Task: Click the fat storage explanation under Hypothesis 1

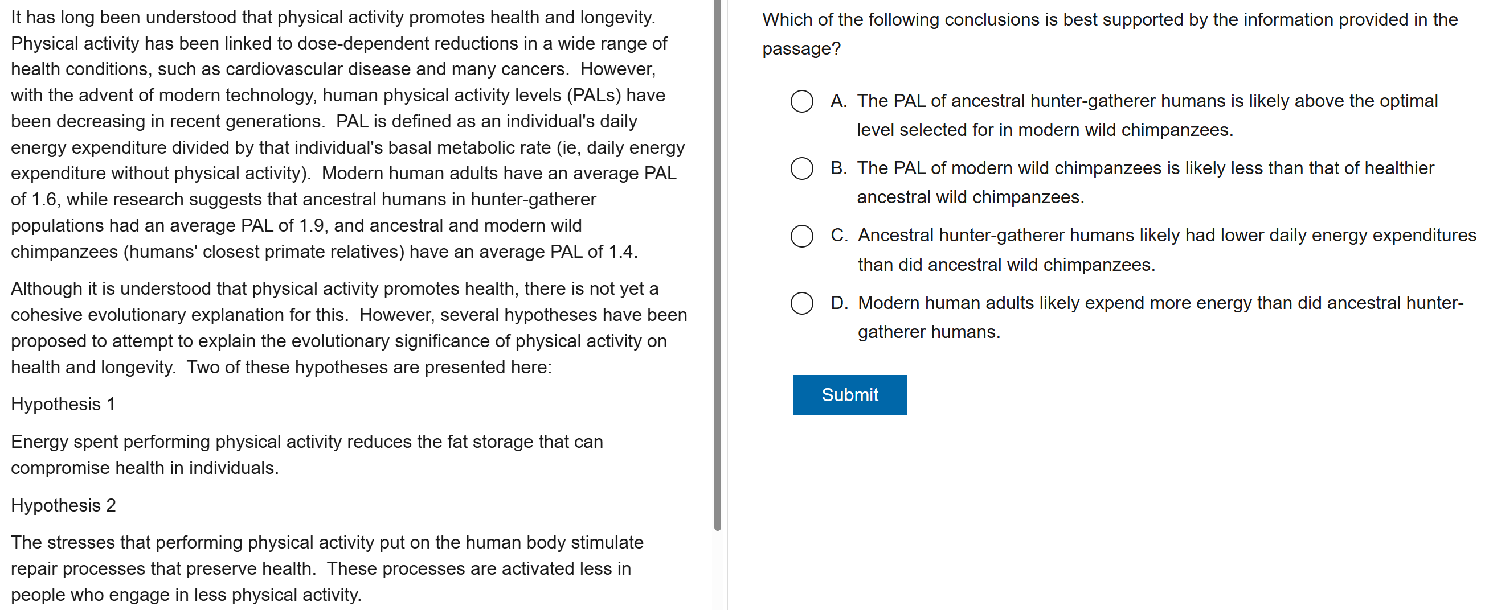Action: [306, 455]
